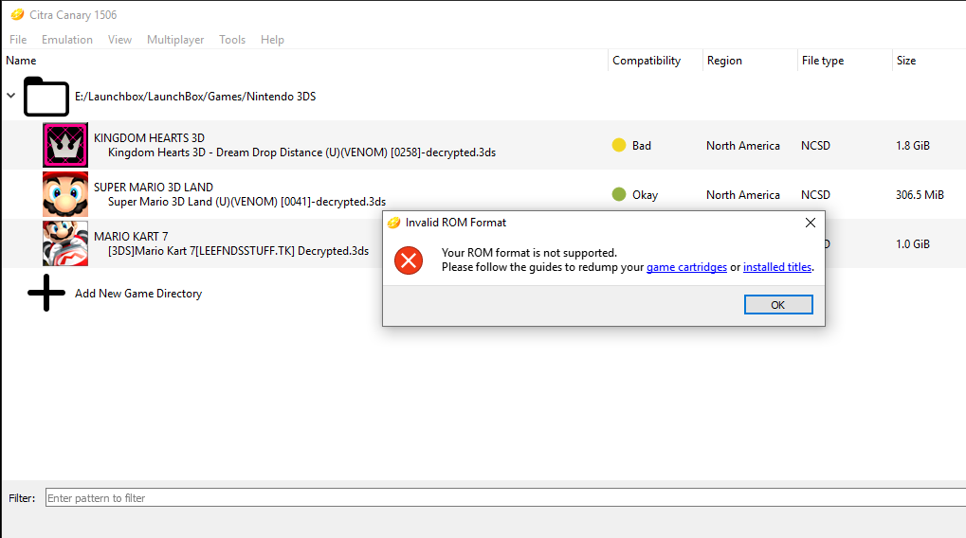Click the 1.8 GiB size cell
This screenshot has height=538, width=966.
912,145
